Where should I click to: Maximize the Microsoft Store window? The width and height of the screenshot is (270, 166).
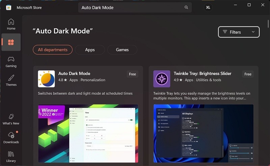coord(249,5)
